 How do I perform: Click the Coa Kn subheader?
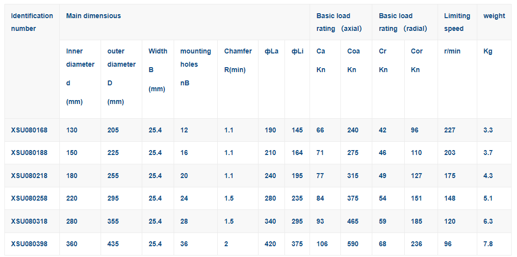(353, 60)
